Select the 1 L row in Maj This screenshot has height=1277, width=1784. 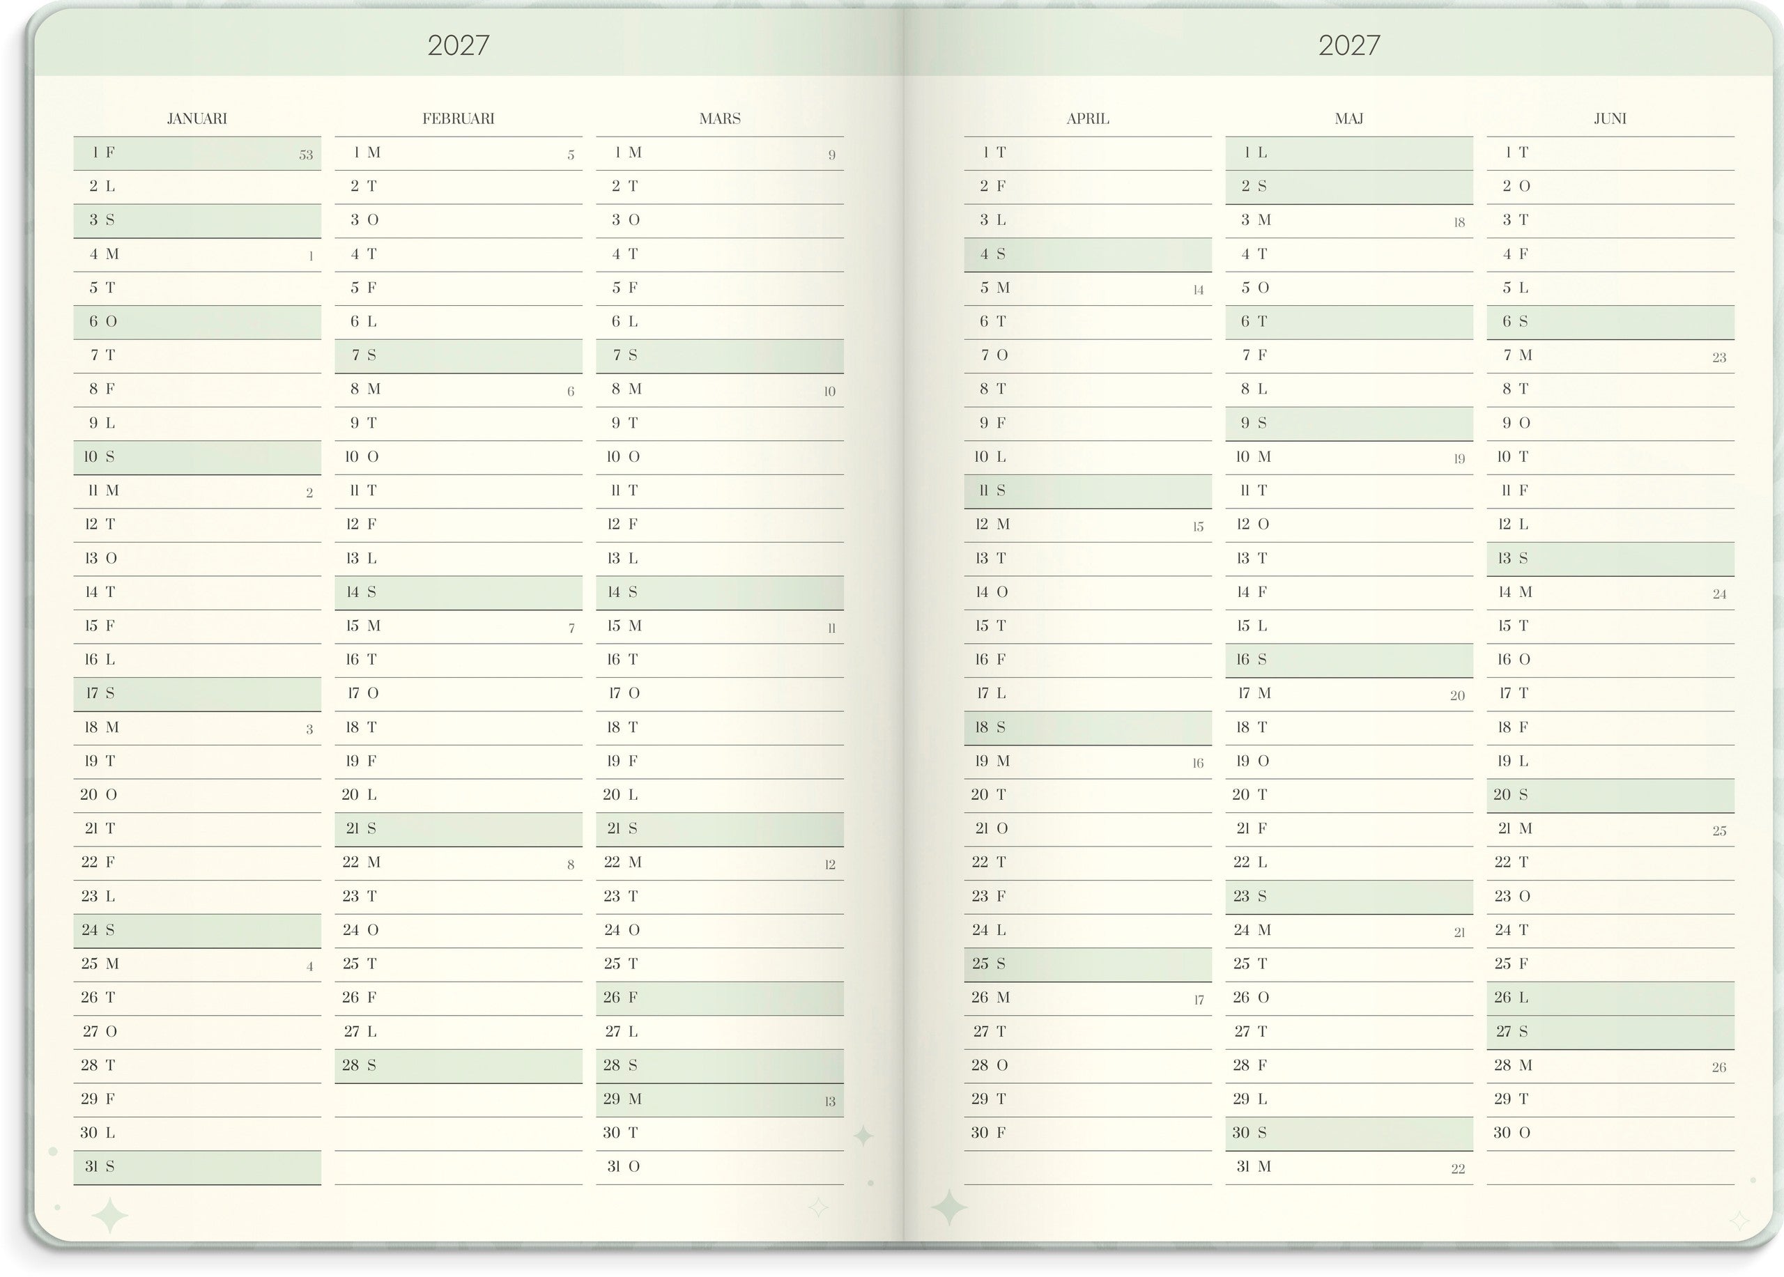[1349, 153]
